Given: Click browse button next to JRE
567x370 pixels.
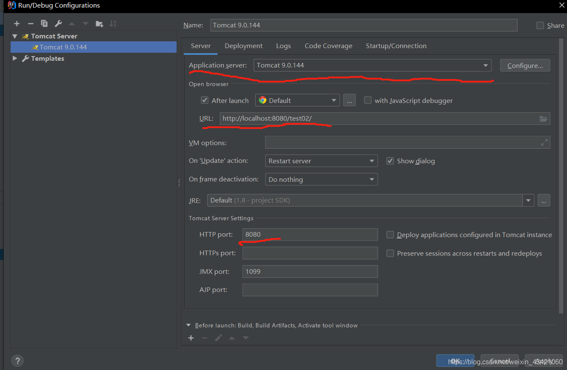Looking at the screenshot, I should pos(544,200).
